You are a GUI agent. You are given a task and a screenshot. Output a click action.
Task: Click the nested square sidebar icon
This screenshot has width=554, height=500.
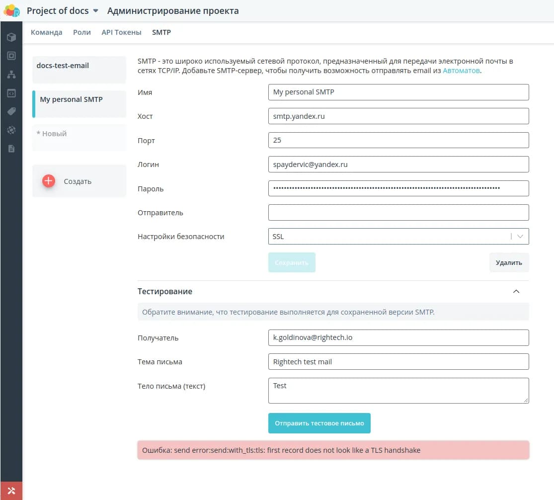point(11,56)
